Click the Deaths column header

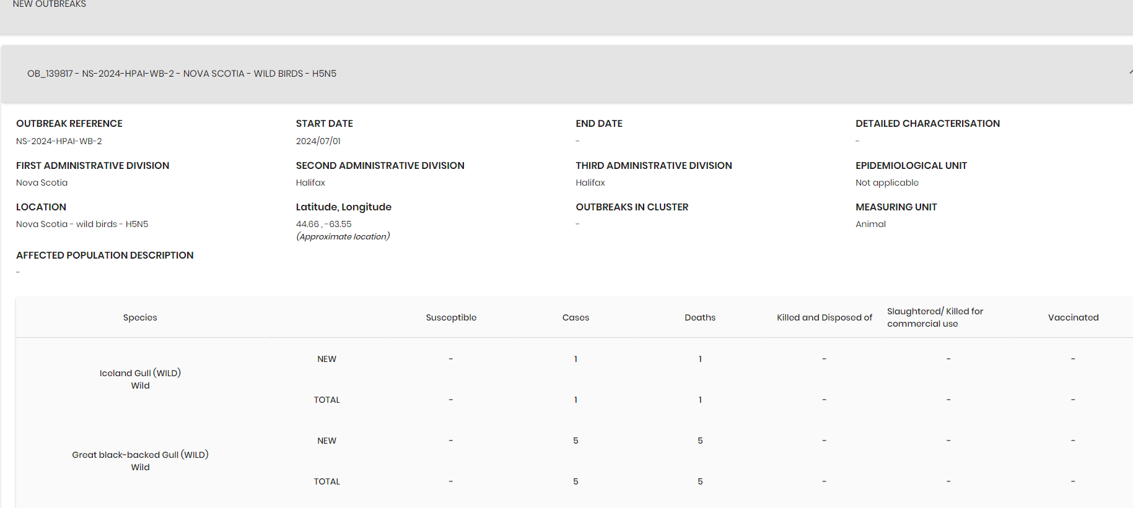pos(700,317)
